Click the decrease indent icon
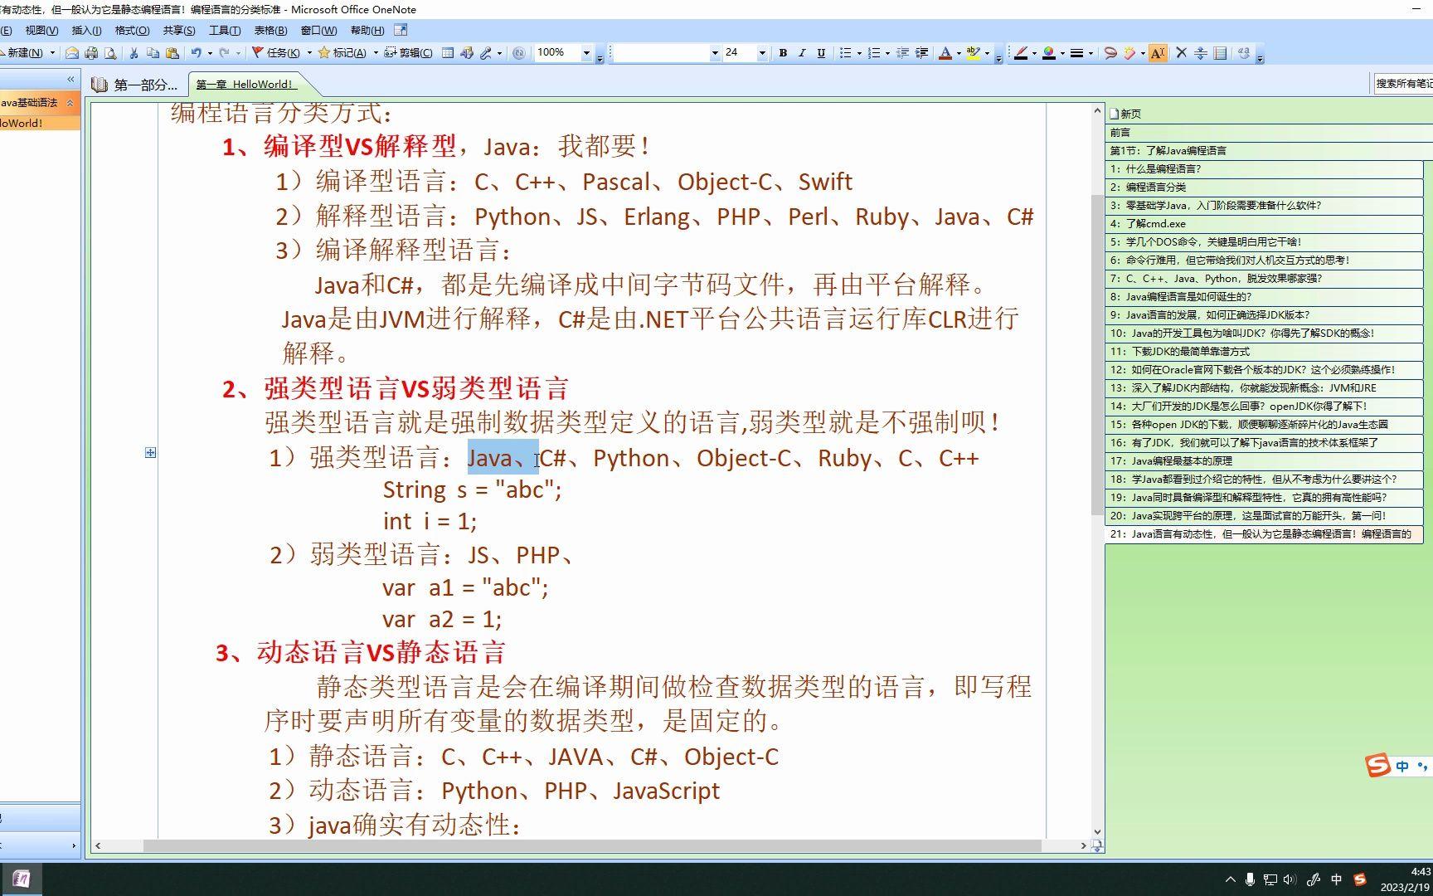 (903, 53)
